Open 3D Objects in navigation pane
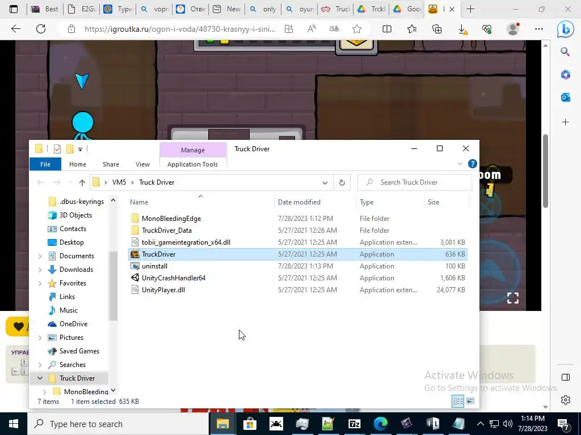Viewport: 581px width, 435px height. click(x=75, y=215)
